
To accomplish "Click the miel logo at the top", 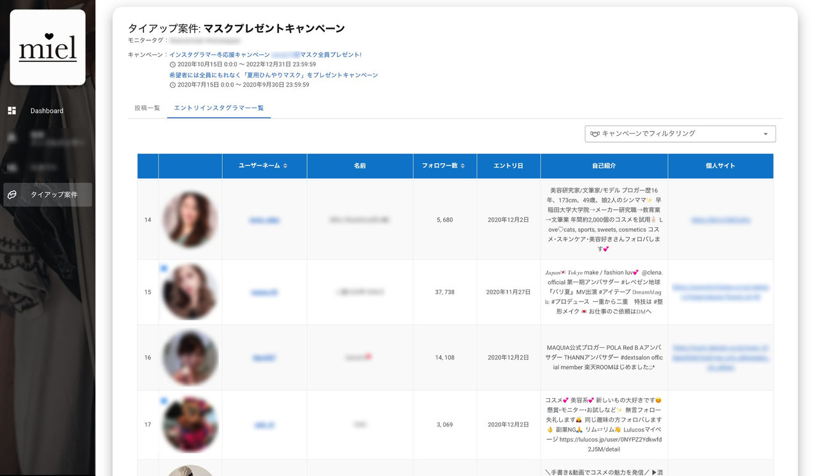I will pos(47,48).
